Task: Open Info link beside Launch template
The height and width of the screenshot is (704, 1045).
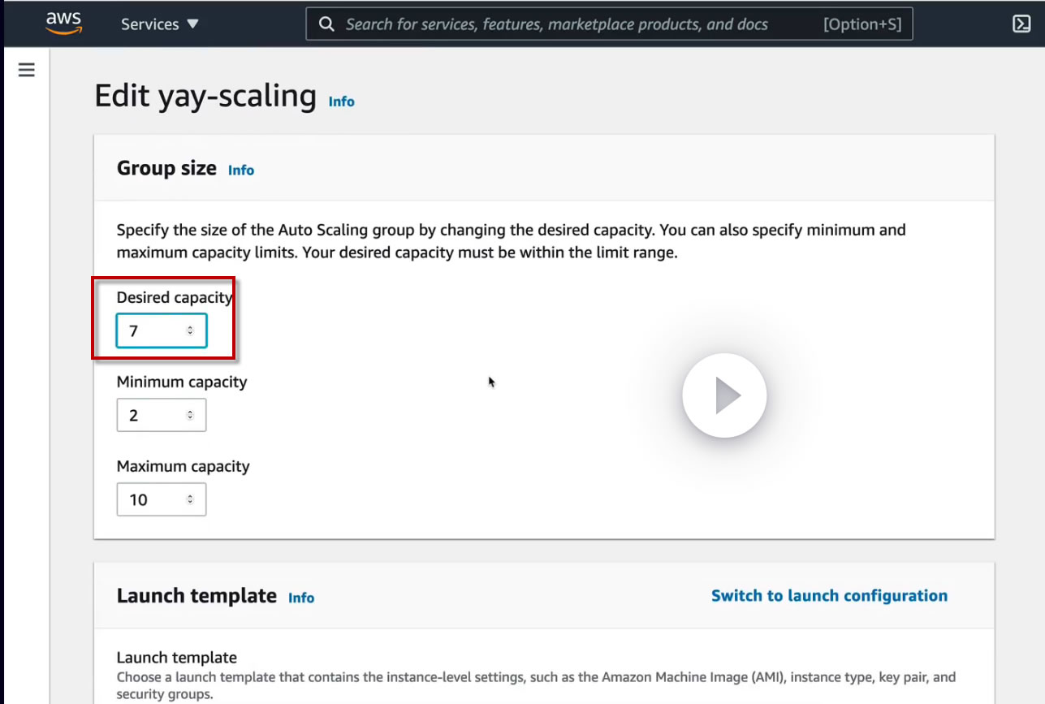Action: (301, 598)
